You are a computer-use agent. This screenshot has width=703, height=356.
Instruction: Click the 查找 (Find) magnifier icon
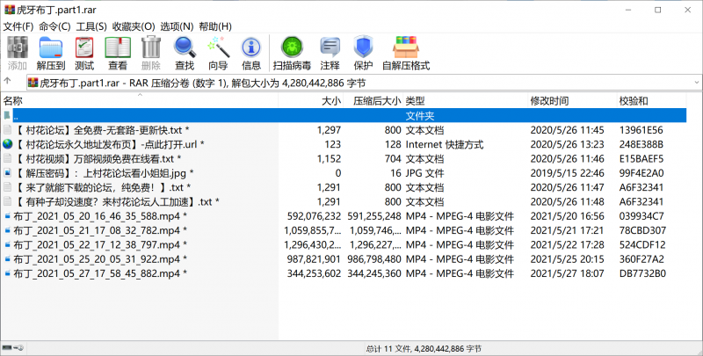click(x=185, y=53)
